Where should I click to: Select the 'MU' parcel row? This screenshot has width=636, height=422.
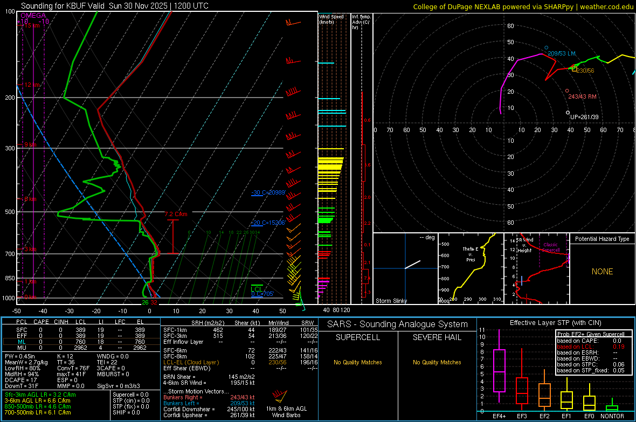click(81, 348)
